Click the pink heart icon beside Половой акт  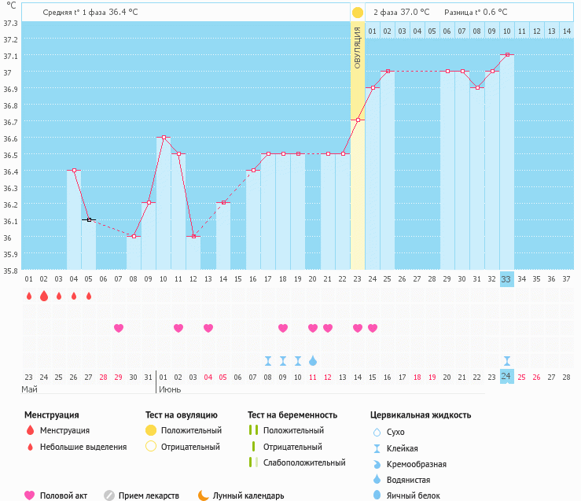tap(30, 495)
